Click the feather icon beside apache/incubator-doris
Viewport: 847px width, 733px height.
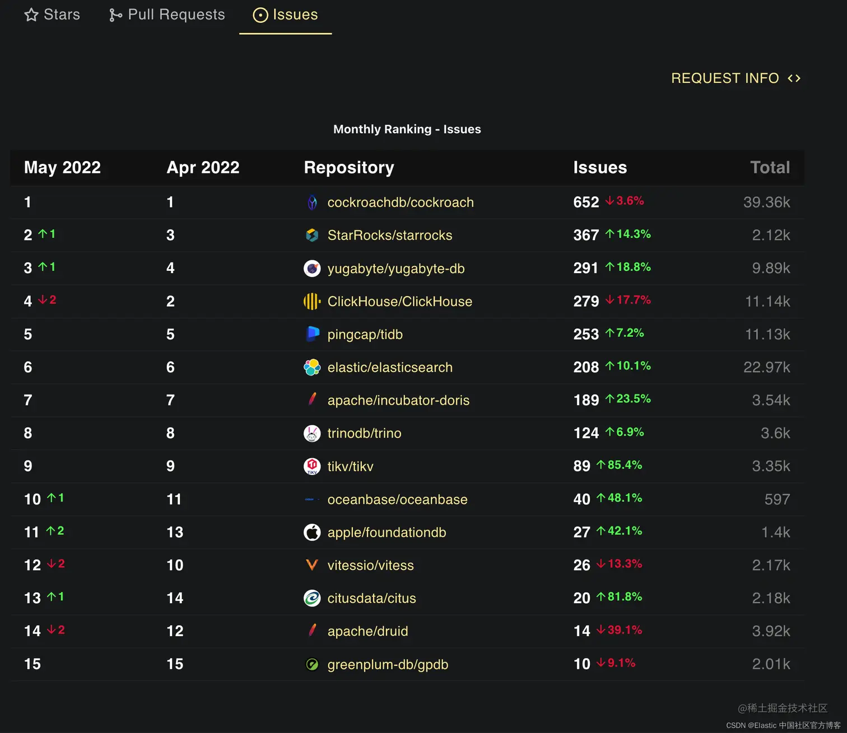point(312,399)
